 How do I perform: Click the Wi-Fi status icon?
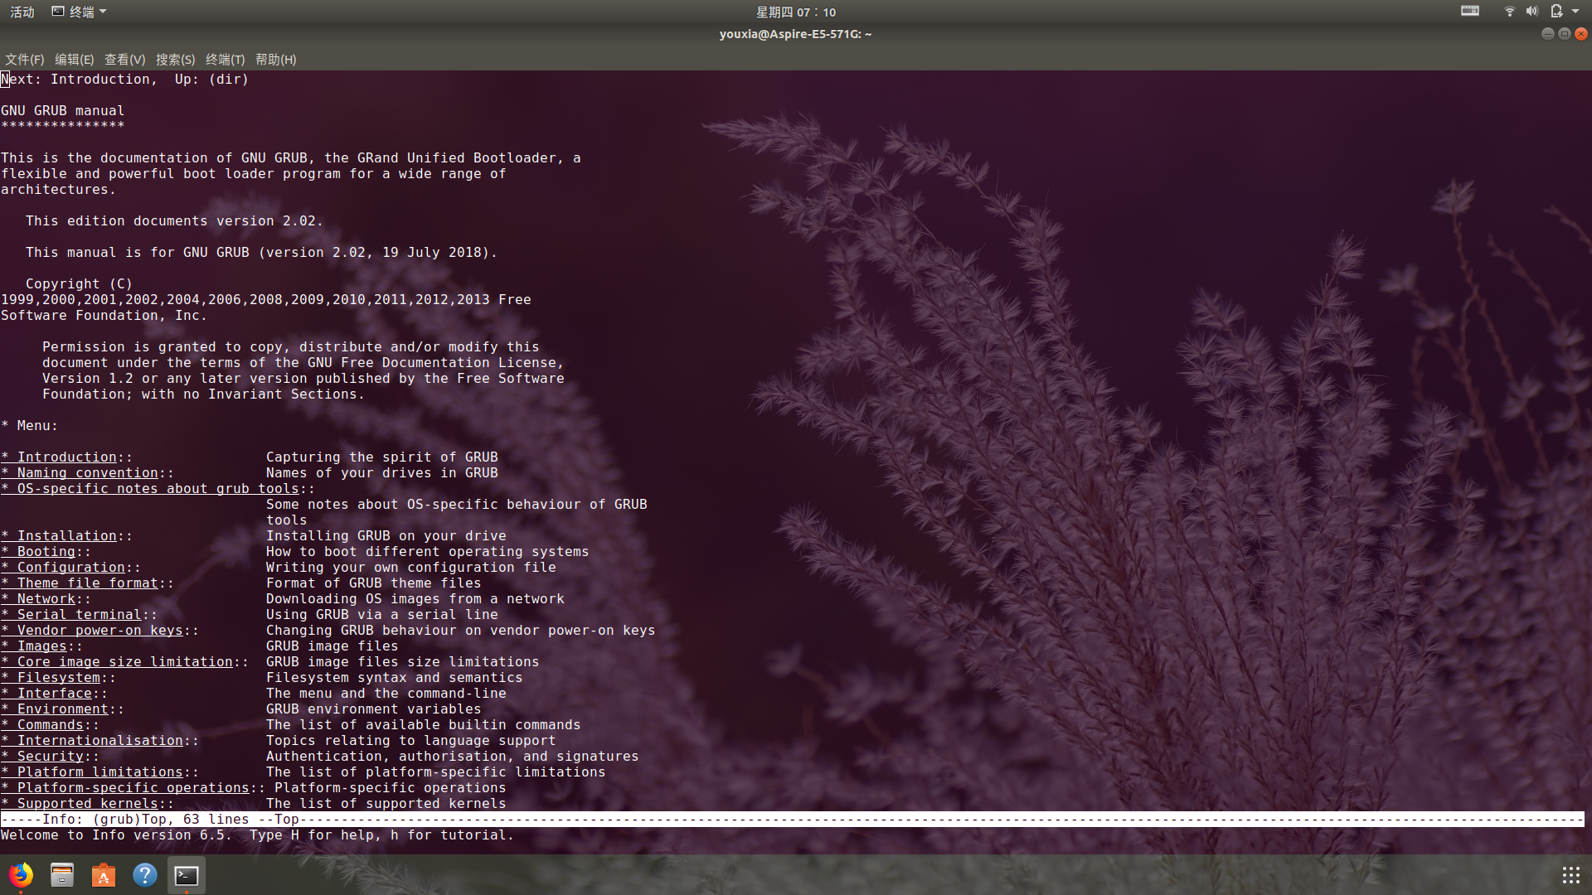click(x=1509, y=12)
